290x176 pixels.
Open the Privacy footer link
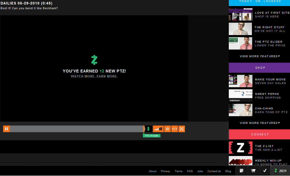(x=165, y=171)
